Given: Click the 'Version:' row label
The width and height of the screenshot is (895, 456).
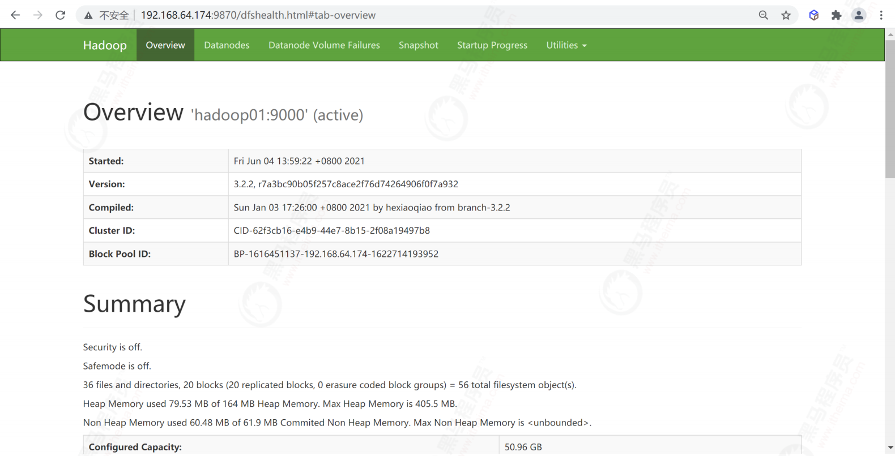Looking at the screenshot, I should [106, 184].
